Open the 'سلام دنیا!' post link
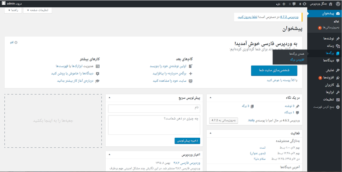Image resolution: width=342 pixels, height=172 pixels. tap(260, 159)
